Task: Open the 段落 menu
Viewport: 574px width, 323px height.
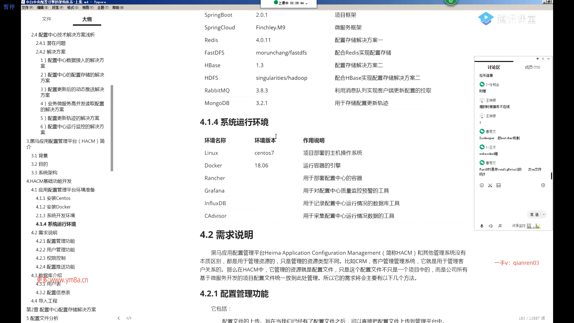Action: (57, 7)
